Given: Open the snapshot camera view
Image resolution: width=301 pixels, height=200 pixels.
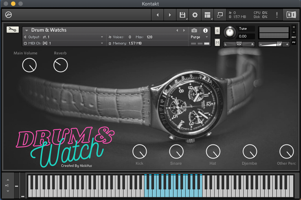Looking at the screenshot, I should [x=194, y=30].
